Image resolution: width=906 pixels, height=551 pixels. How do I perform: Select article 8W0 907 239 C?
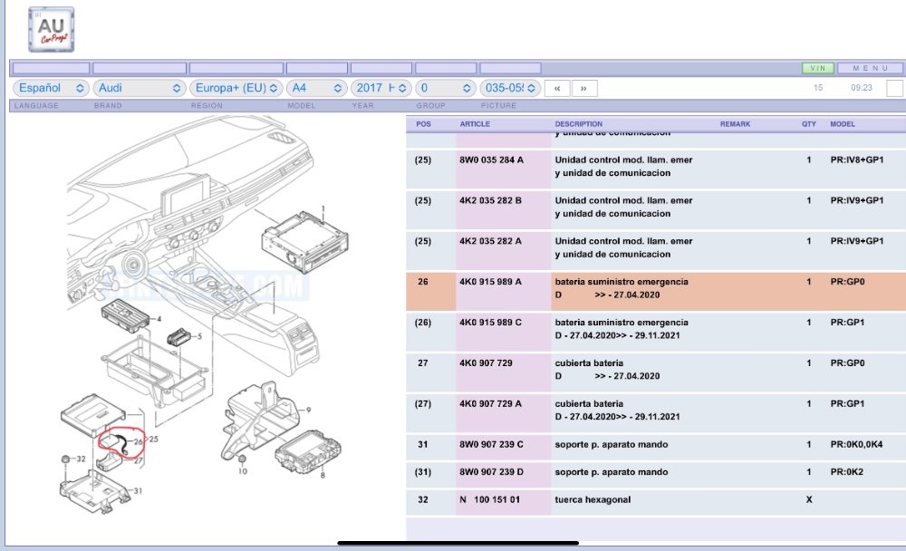491,445
